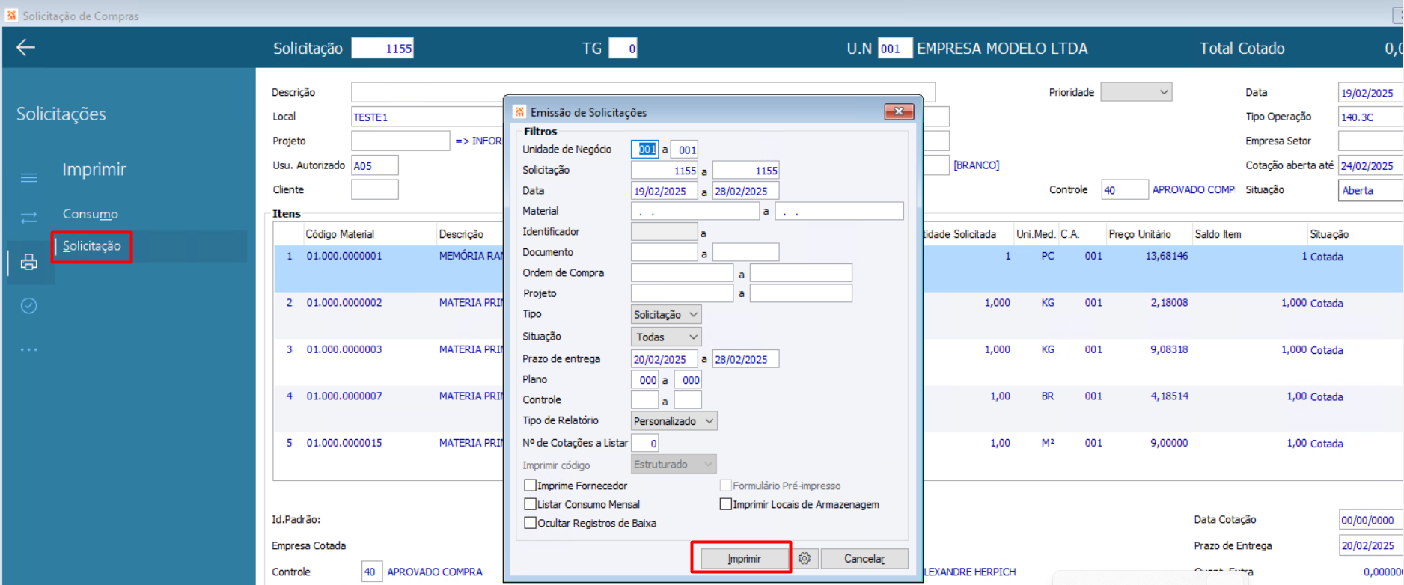Click the Cliente input field
The image size is (1404, 585).
[x=375, y=189]
